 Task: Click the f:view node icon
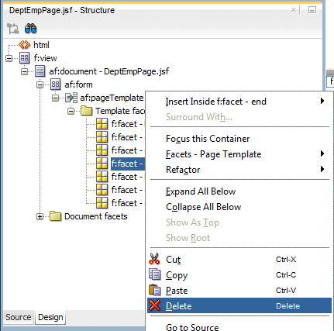coord(25,58)
